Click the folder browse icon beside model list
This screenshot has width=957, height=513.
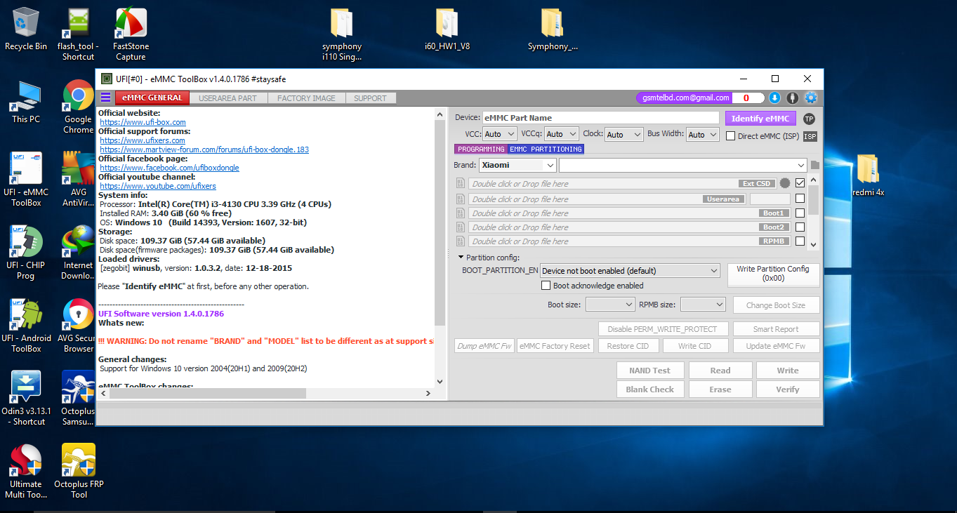[x=814, y=166]
